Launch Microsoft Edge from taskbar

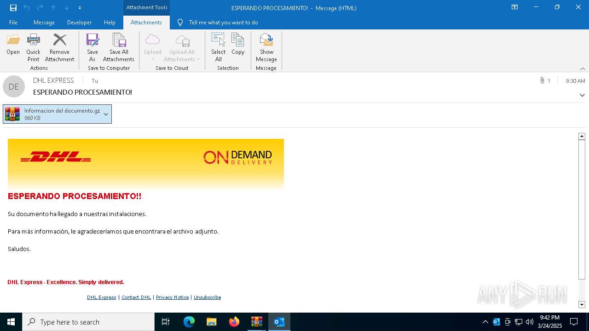coord(189,322)
